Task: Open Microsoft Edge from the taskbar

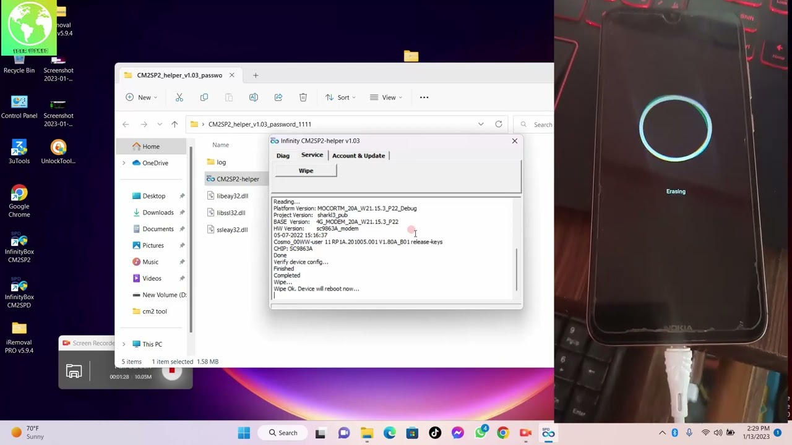Action: coord(389,433)
